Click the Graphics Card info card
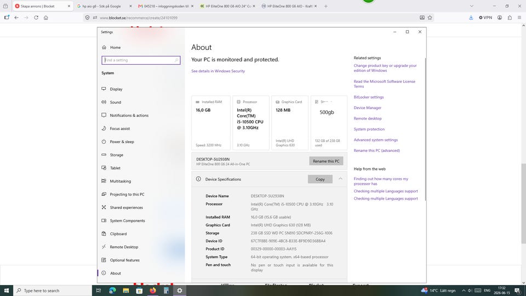The height and width of the screenshot is (296, 526). [x=289, y=123]
